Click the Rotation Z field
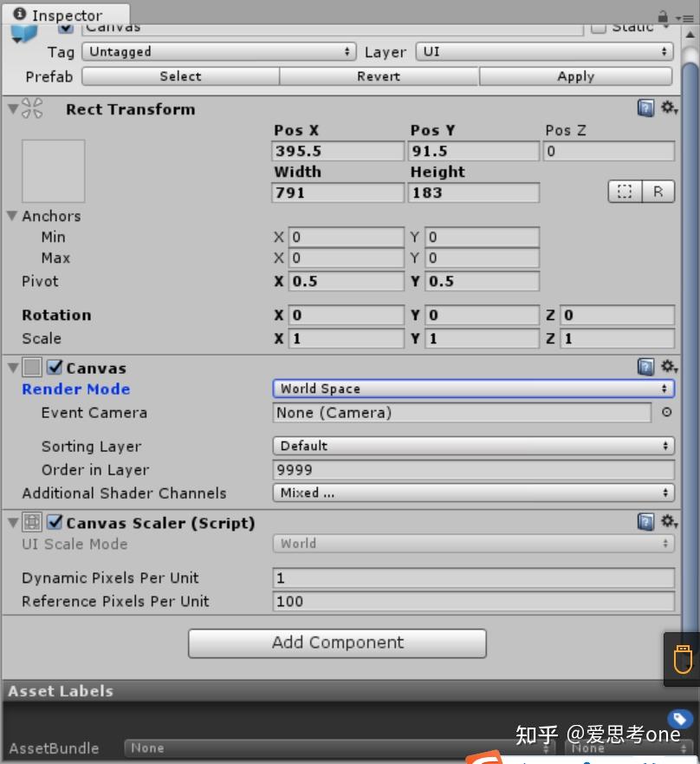This screenshot has height=764, width=700. [617, 316]
